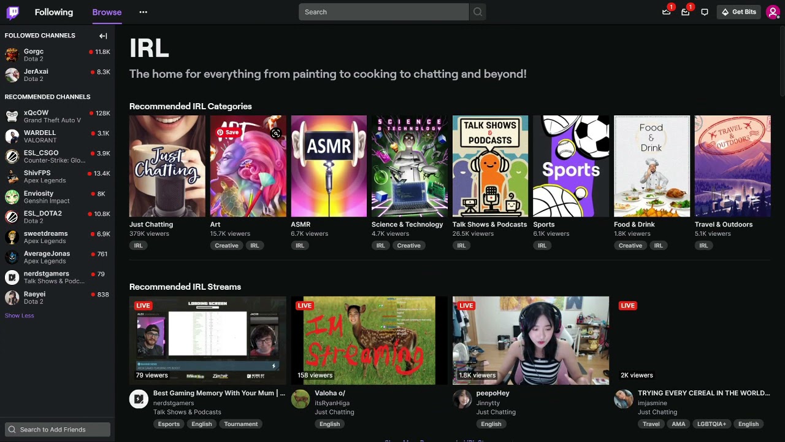Image resolution: width=785 pixels, height=442 pixels.
Task: Click the IRL tag under Sports
Action: 542,246
